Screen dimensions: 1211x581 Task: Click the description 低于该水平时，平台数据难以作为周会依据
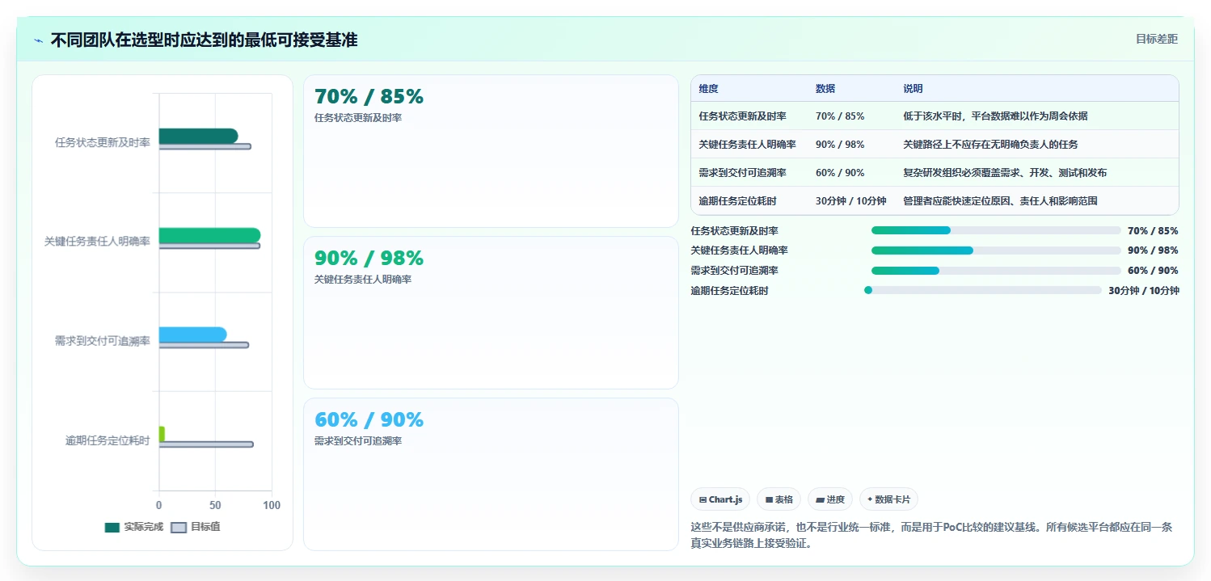(x=995, y=116)
